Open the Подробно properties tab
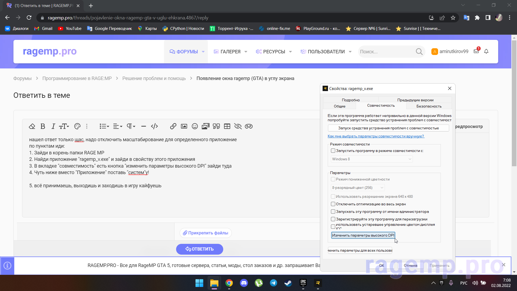Screen dimensions: 517x291 tap(351, 100)
